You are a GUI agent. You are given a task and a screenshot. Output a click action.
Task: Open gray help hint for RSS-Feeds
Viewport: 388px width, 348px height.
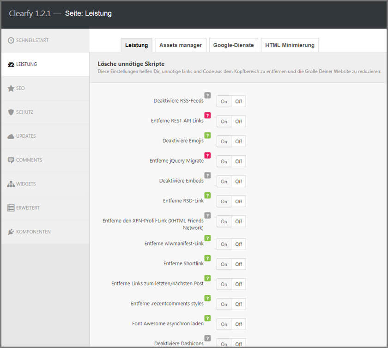coord(207,95)
